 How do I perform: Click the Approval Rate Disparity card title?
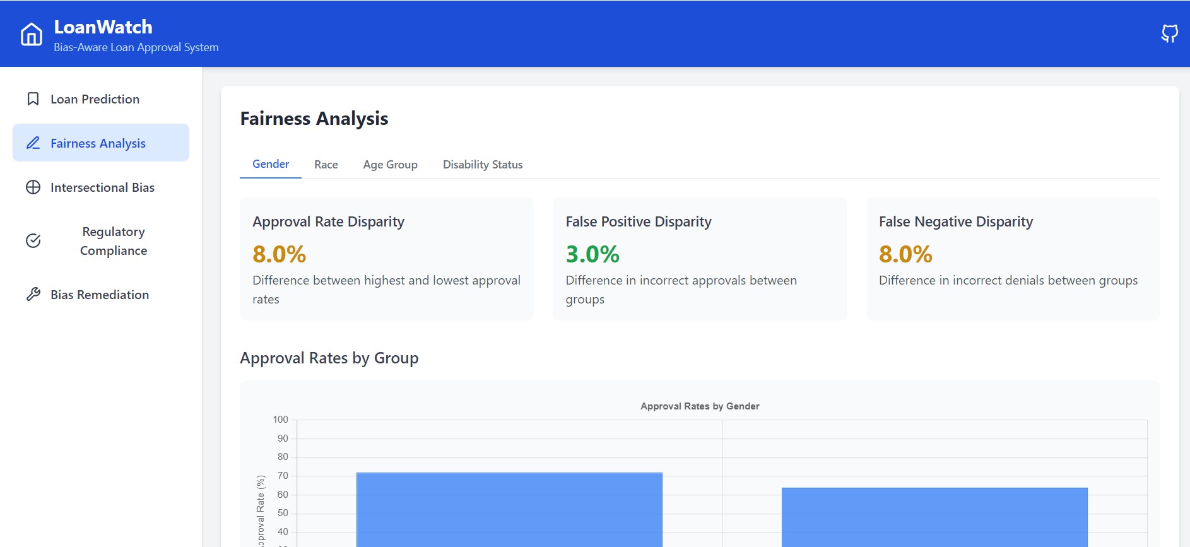(328, 221)
